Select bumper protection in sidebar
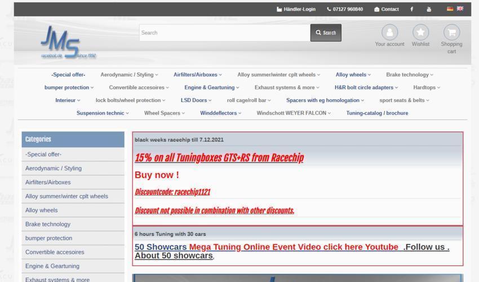 pyautogui.click(x=73, y=238)
